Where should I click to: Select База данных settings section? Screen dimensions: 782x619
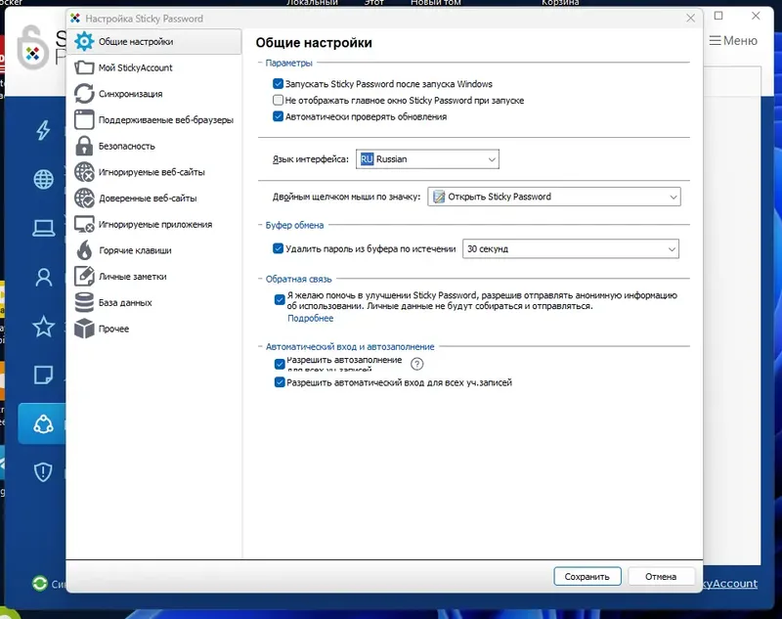tap(154, 302)
